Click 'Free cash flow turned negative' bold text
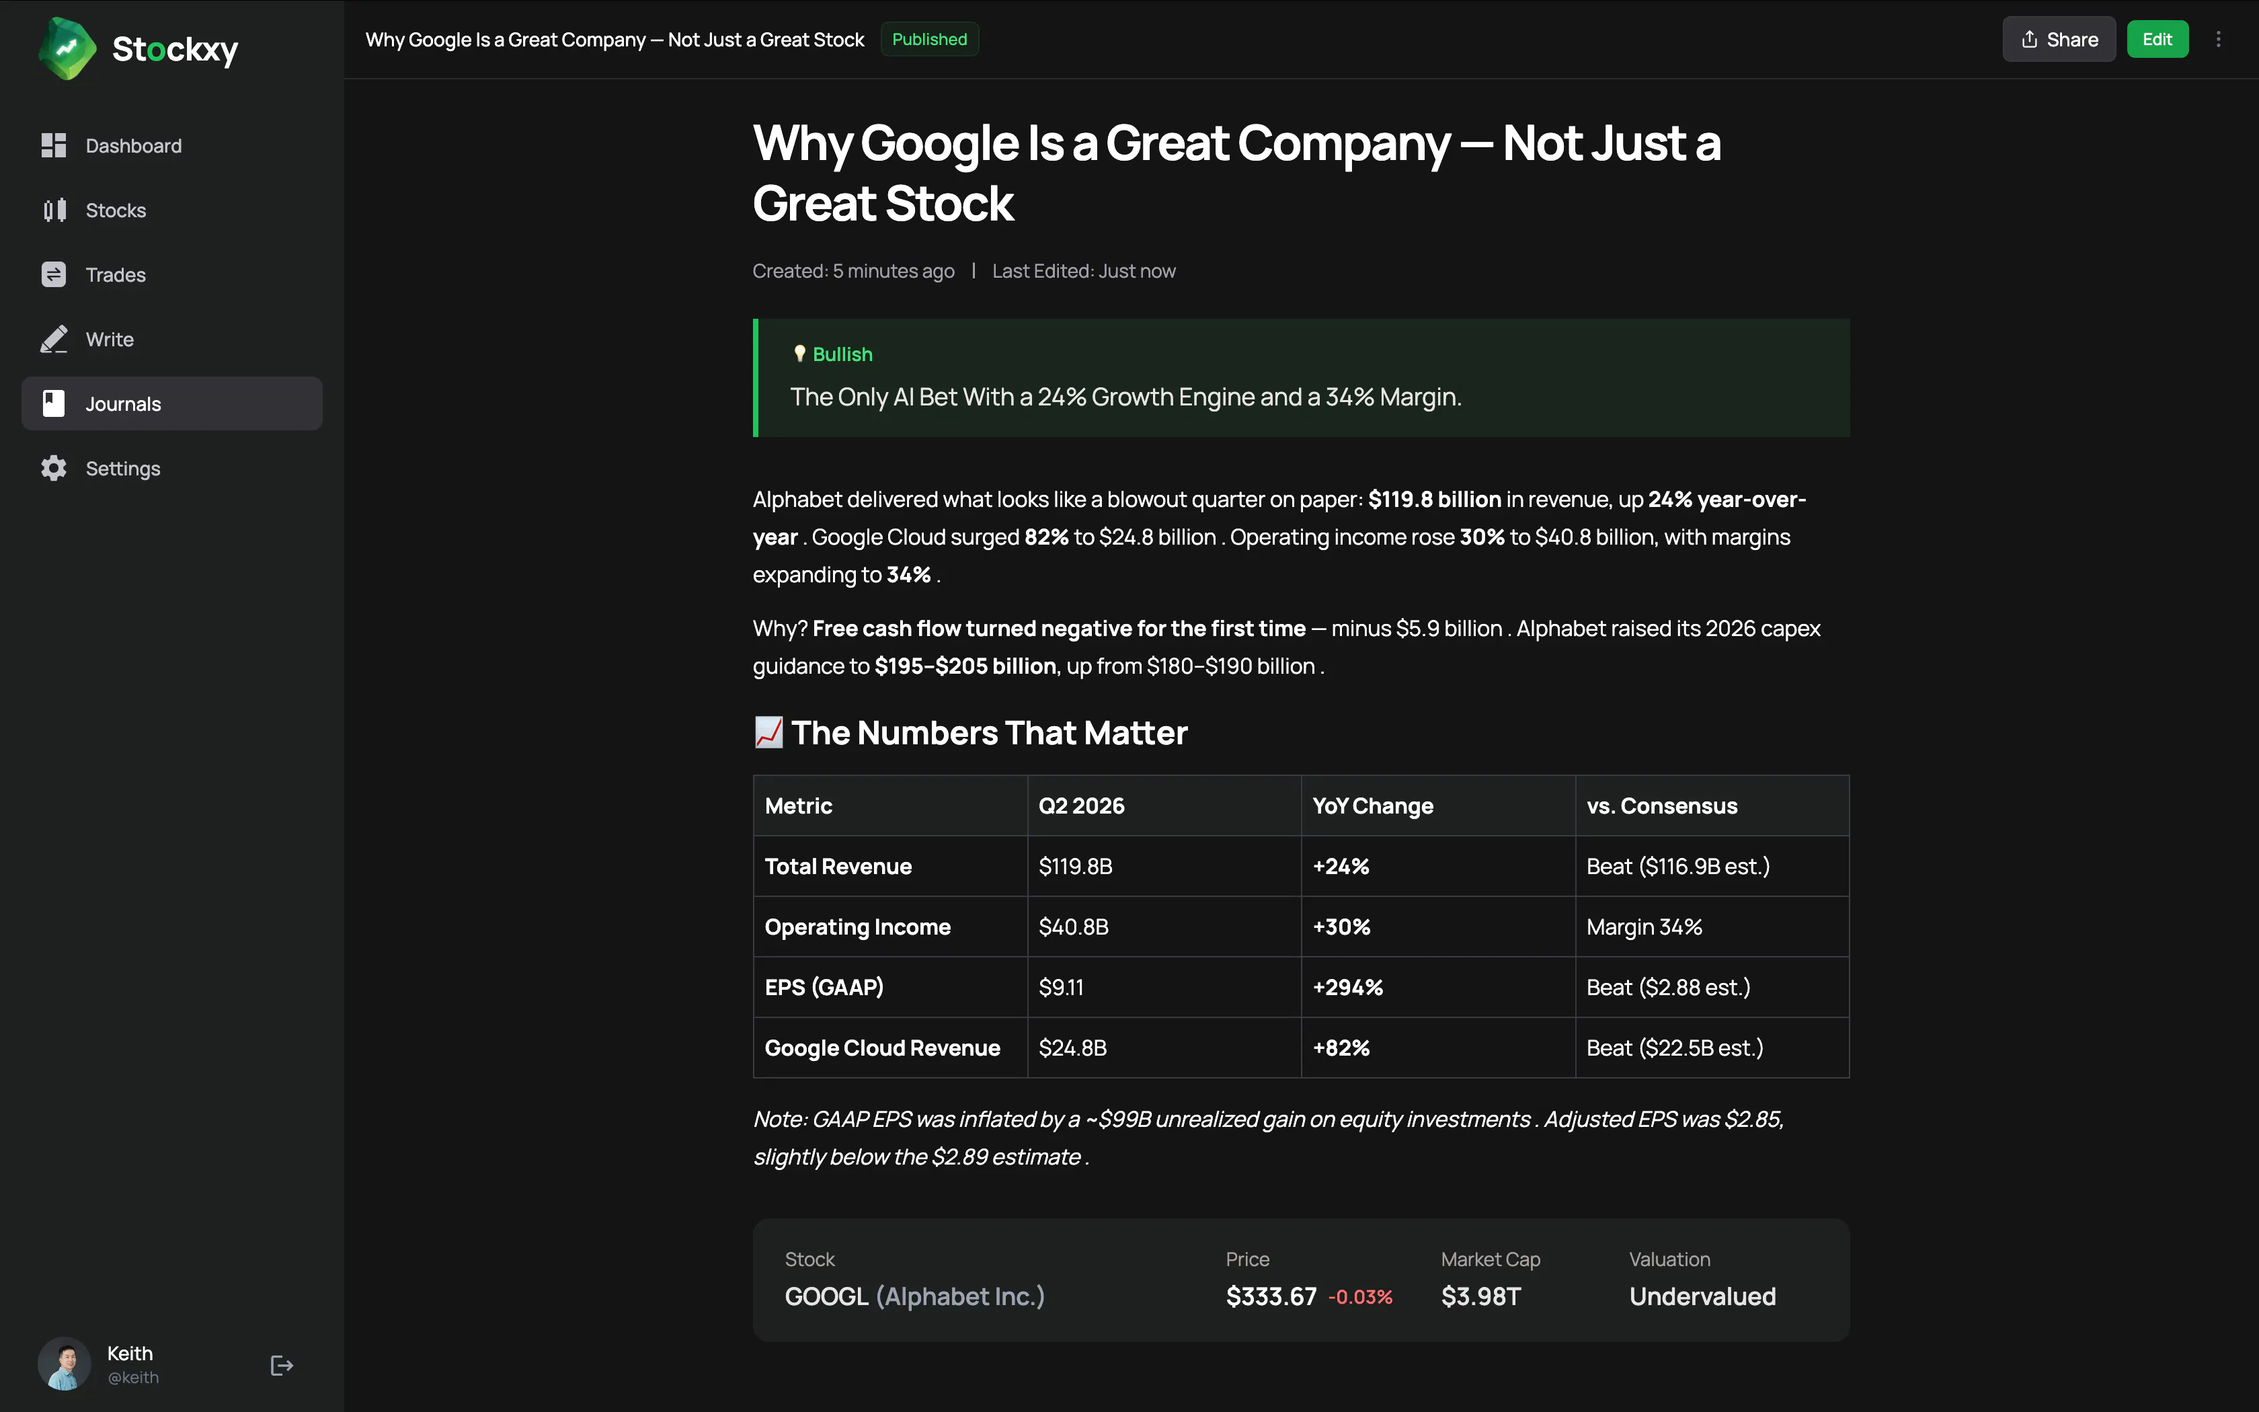Viewport: 2259px width, 1412px height. [x=1058, y=629]
